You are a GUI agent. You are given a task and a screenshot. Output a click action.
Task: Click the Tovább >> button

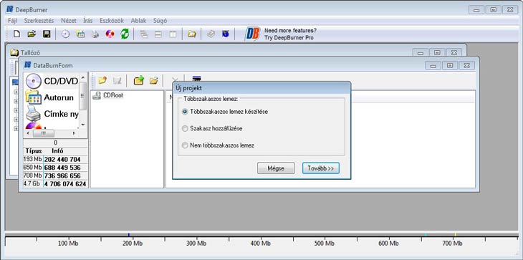click(320, 168)
